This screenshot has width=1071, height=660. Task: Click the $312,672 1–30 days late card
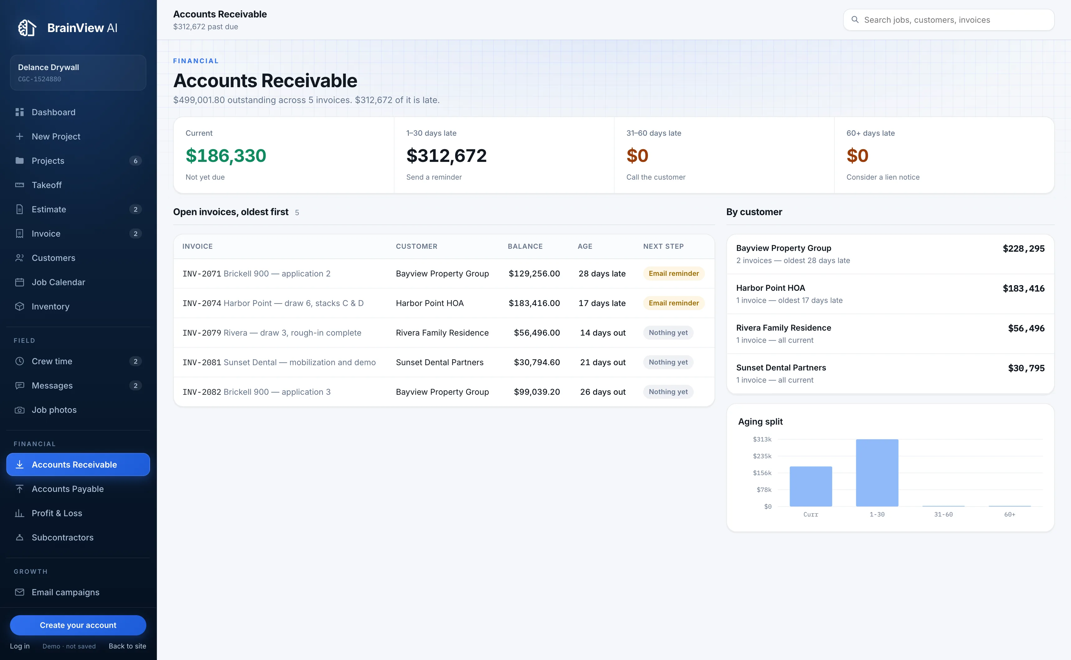tap(504, 155)
